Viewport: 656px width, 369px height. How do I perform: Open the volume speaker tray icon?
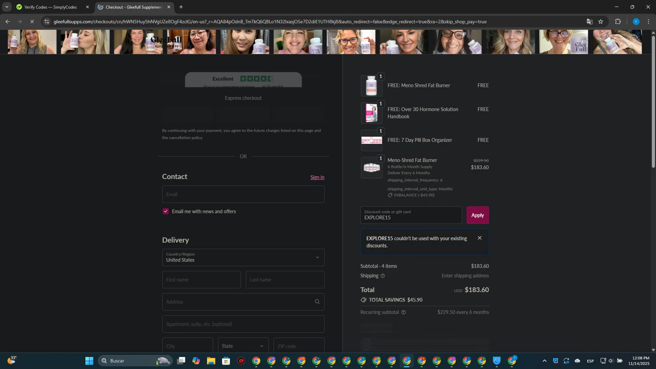pyautogui.click(x=611, y=361)
